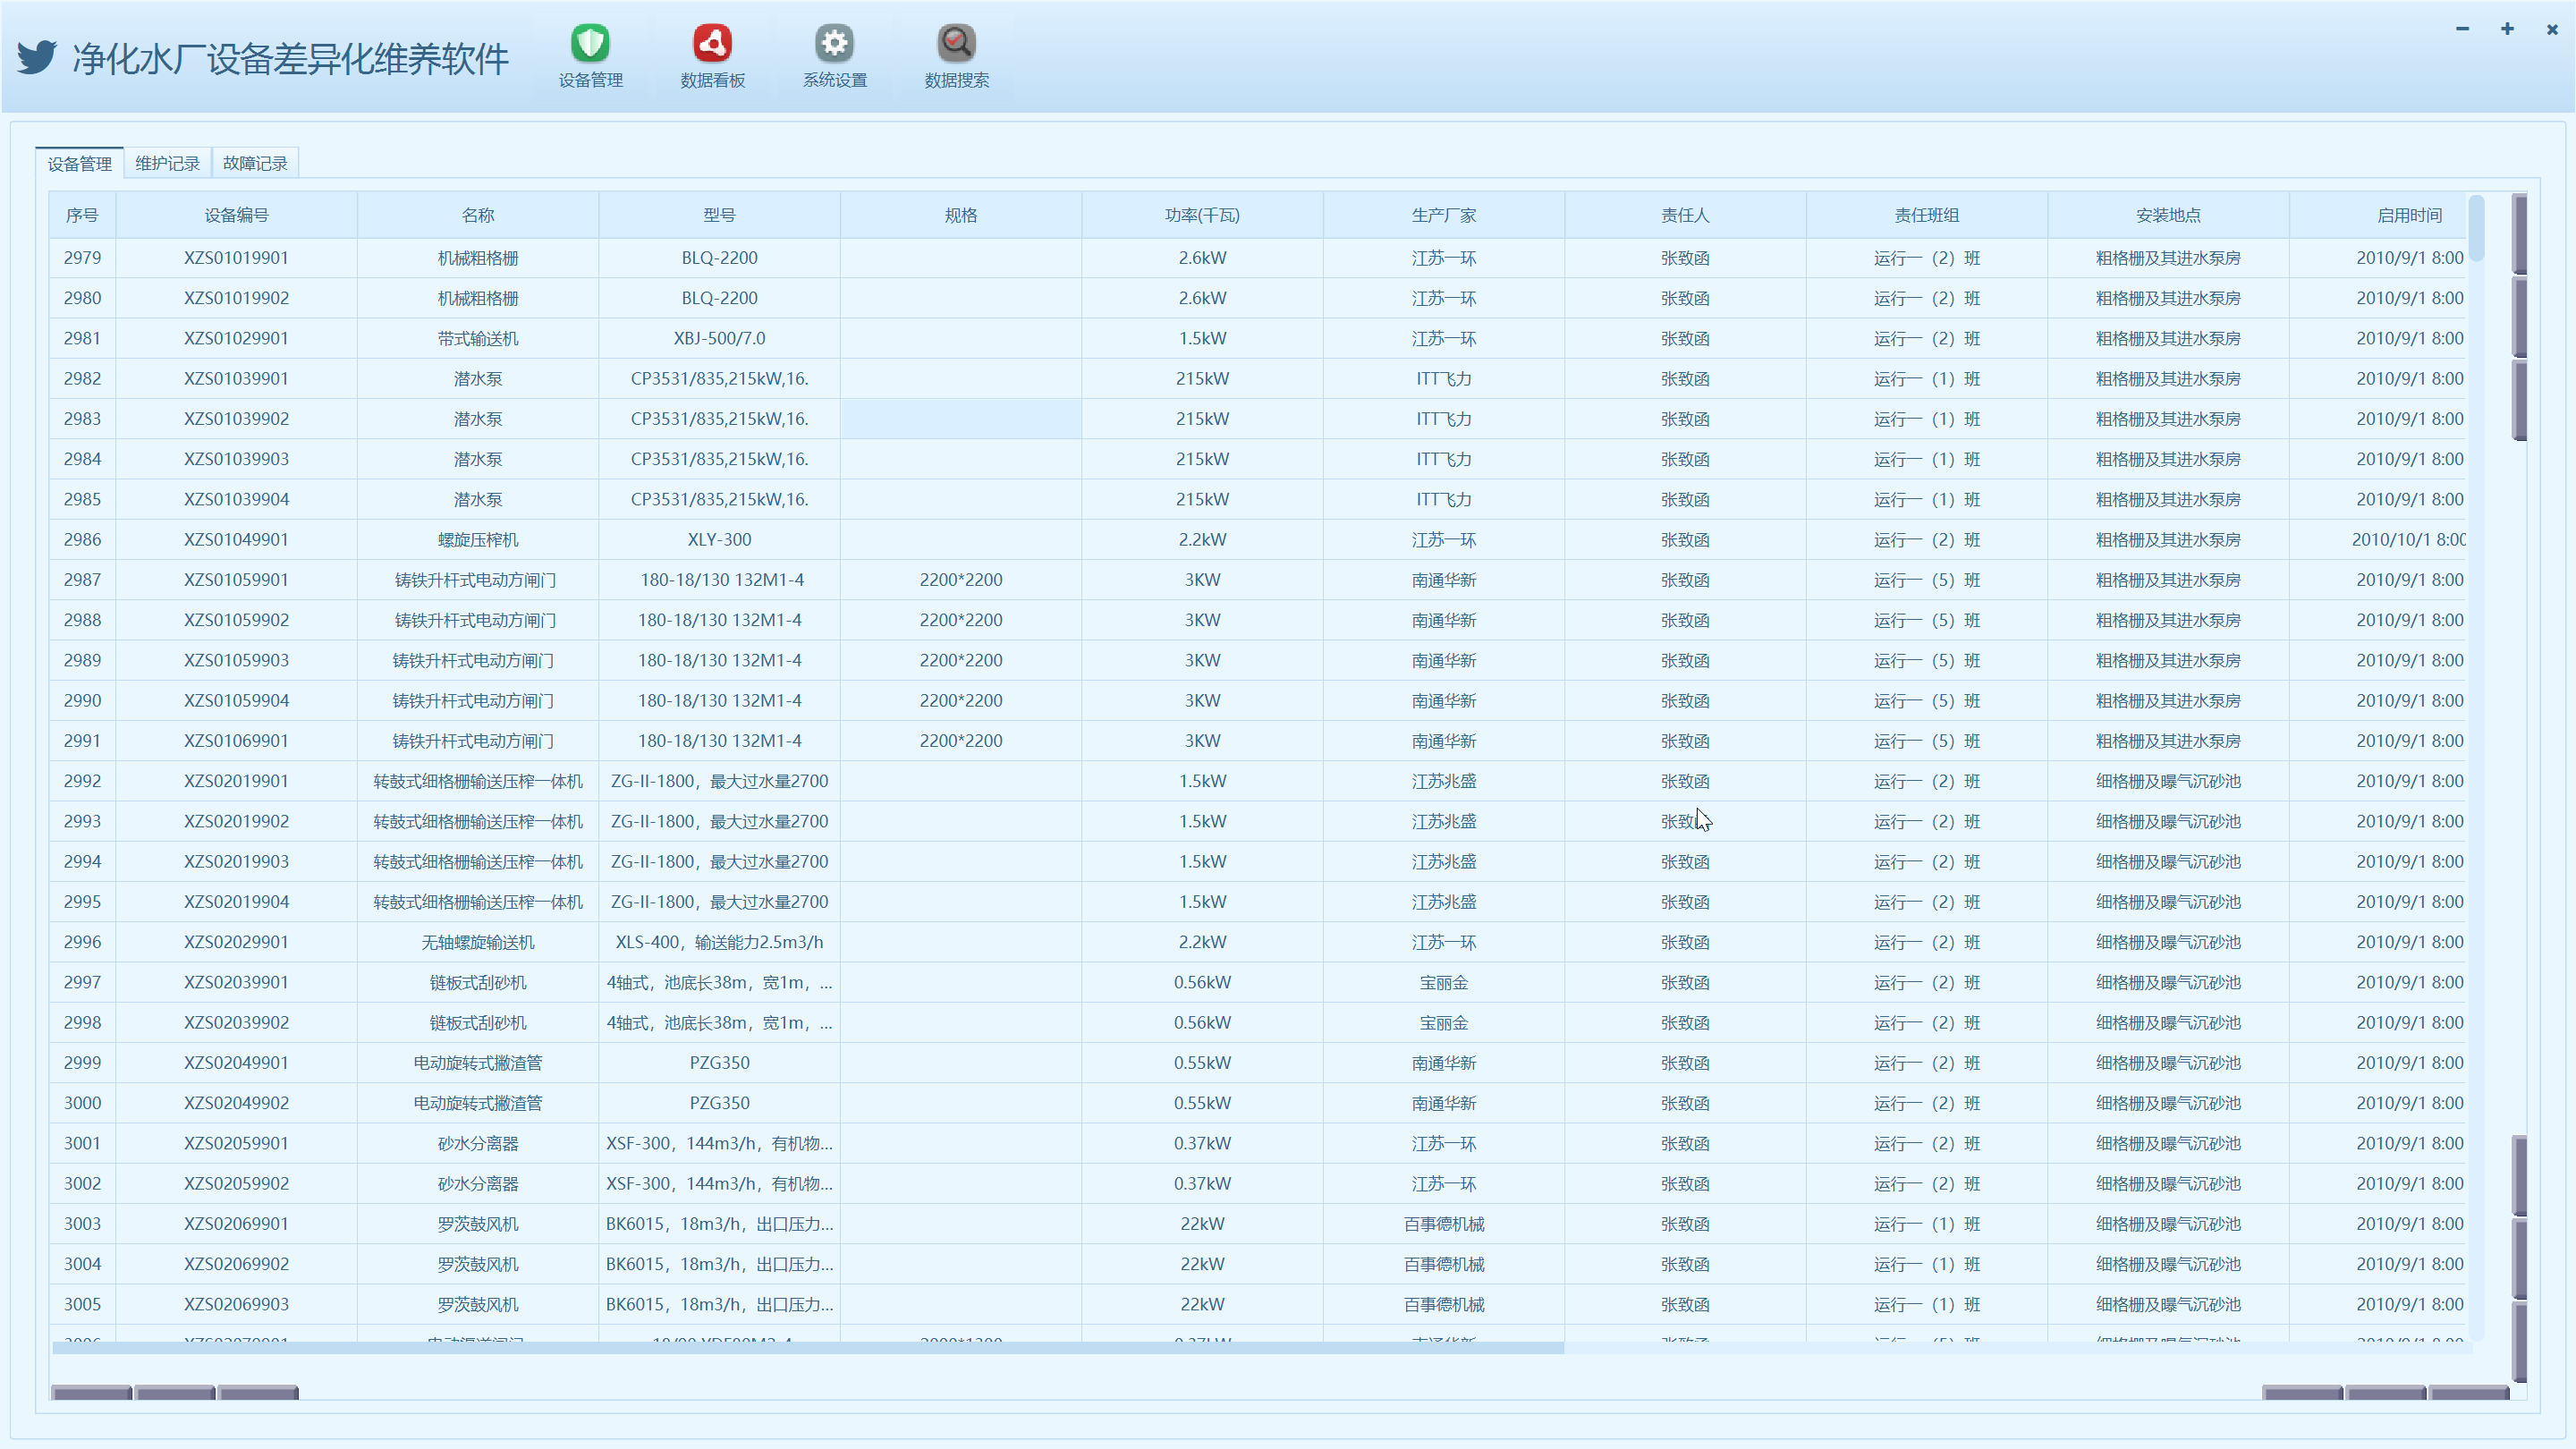
Task: Select device code XZS02039901
Action: 236,982
